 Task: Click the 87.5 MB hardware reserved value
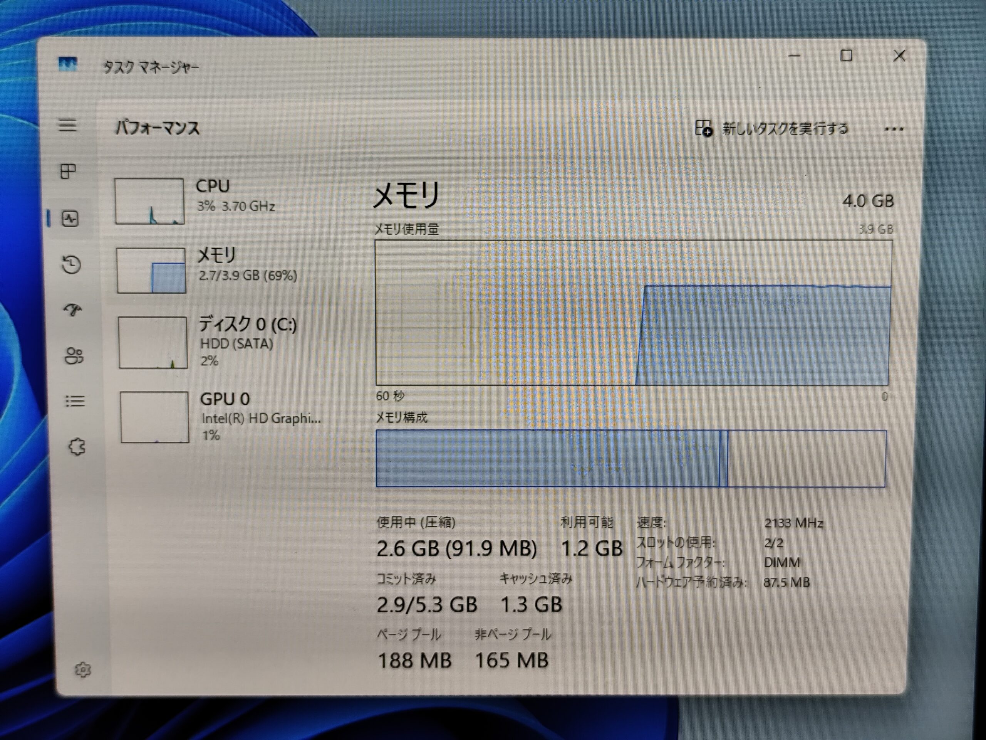click(x=787, y=582)
